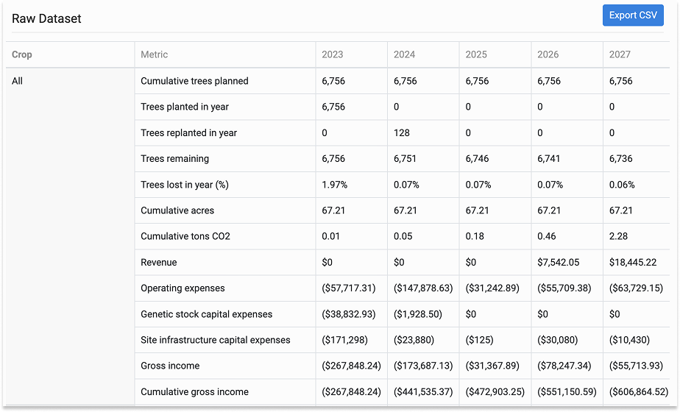Click the Export CSV button
The image size is (680, 412).
(x=633, y=15)
